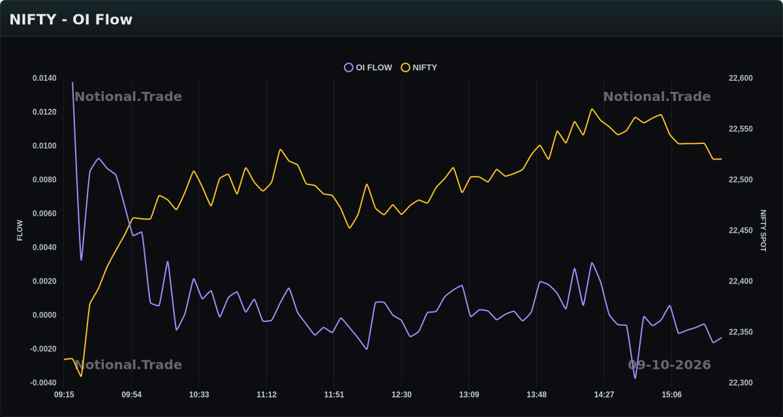Click the 22,500 spot axis value

pyautogui.click(x=741, y=180)
